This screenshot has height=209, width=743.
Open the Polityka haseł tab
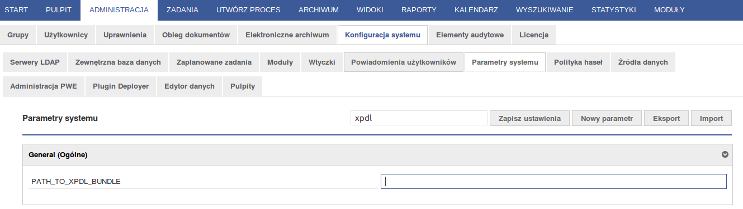(578, 62)
